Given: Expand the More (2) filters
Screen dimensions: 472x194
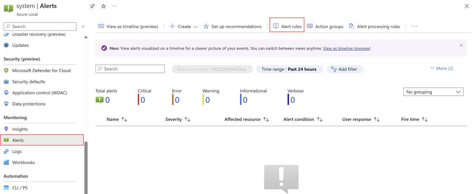Looking at the screenshot, I should tap(442, 68).
